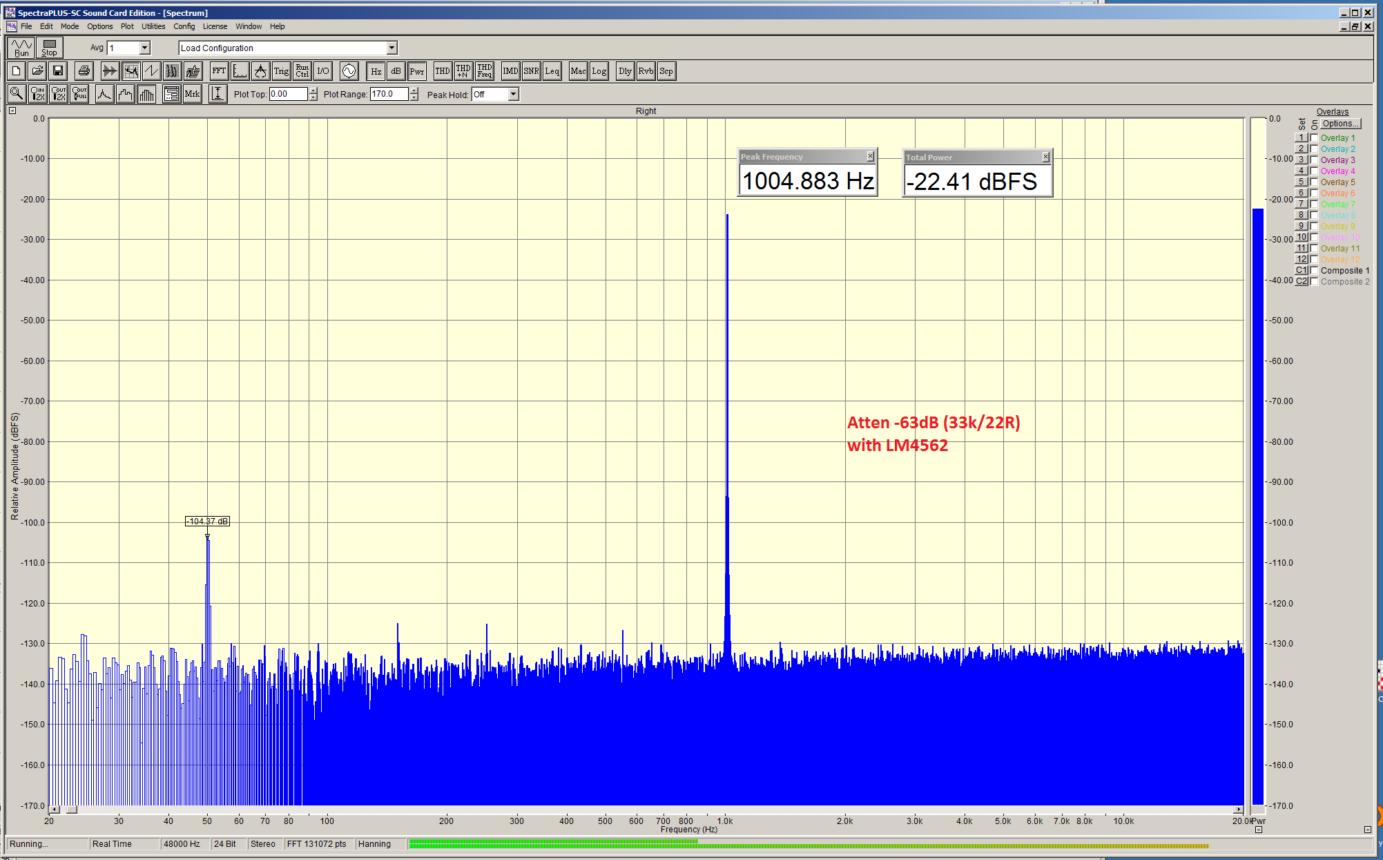Click the overlays Options... button
This screenshot has height=860, width=1383.
pos(1341,124)
